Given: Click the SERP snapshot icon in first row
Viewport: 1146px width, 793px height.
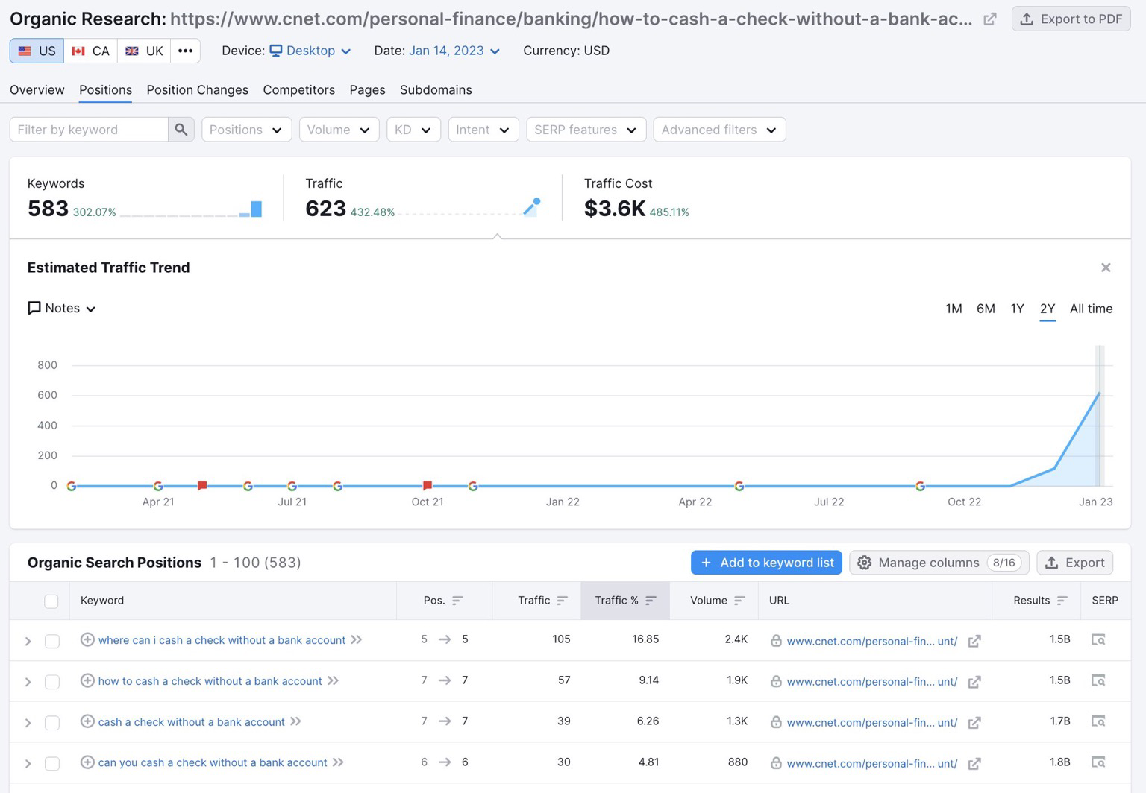Looking at the screenshot, I should [x=1098, y=639].
